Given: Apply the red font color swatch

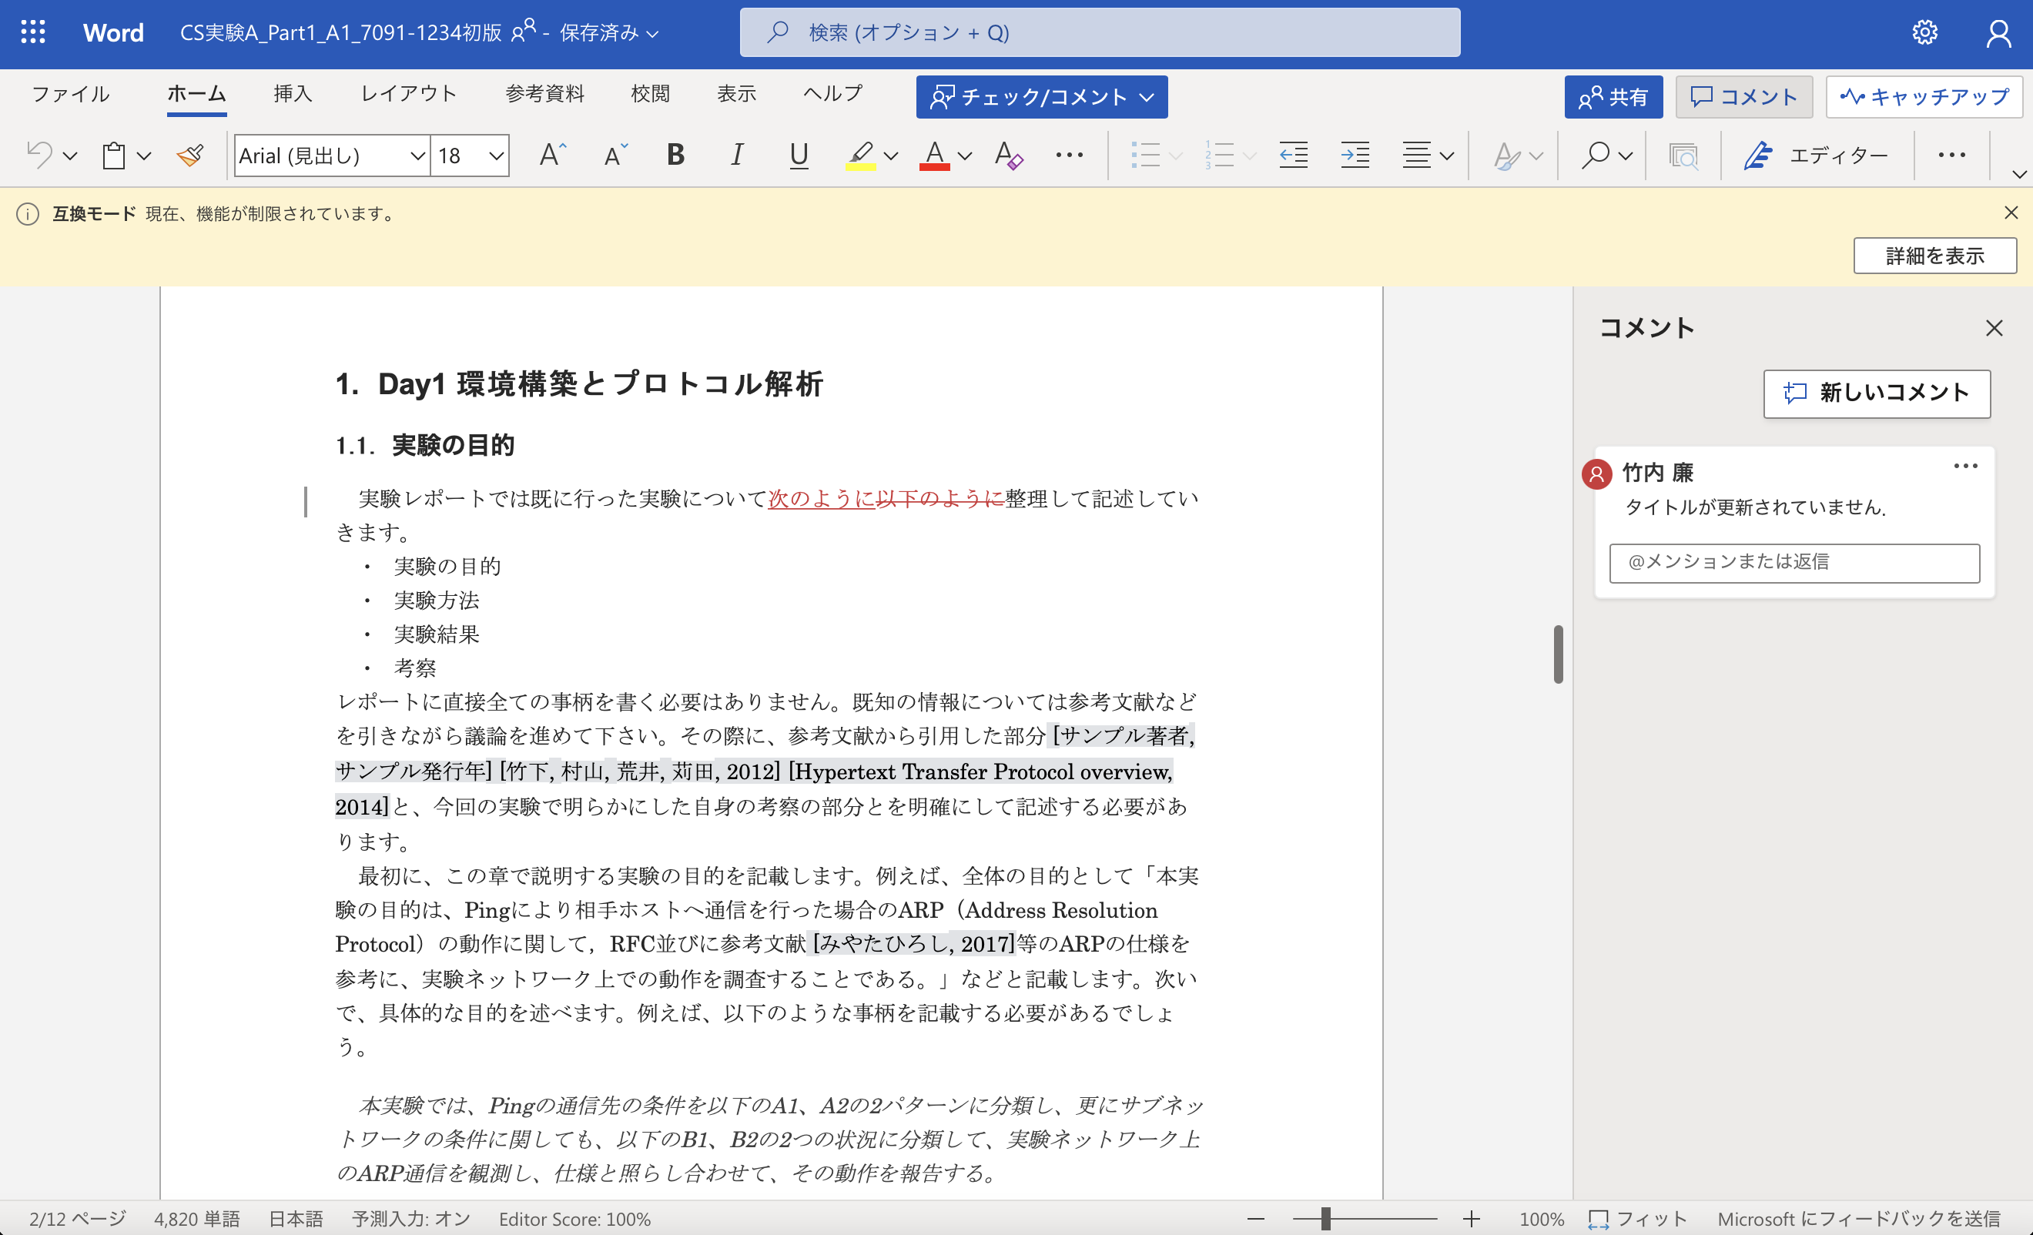Looking at the screenshot, I should pos(934,155).
